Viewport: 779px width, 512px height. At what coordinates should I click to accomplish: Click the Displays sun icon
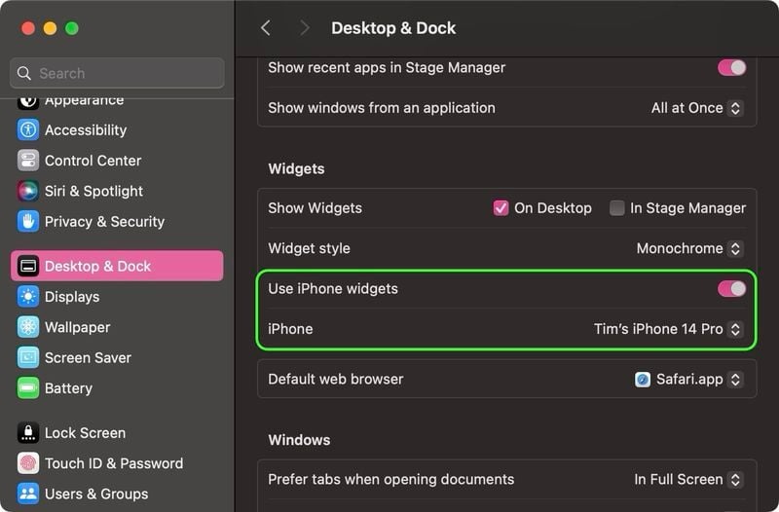[28, 297]
